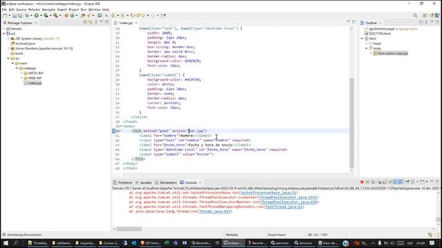The height and width of the screenshot is (248, 442).
Task: Open Package Explorer View Menu dots icon
Action: click(96, 23)
